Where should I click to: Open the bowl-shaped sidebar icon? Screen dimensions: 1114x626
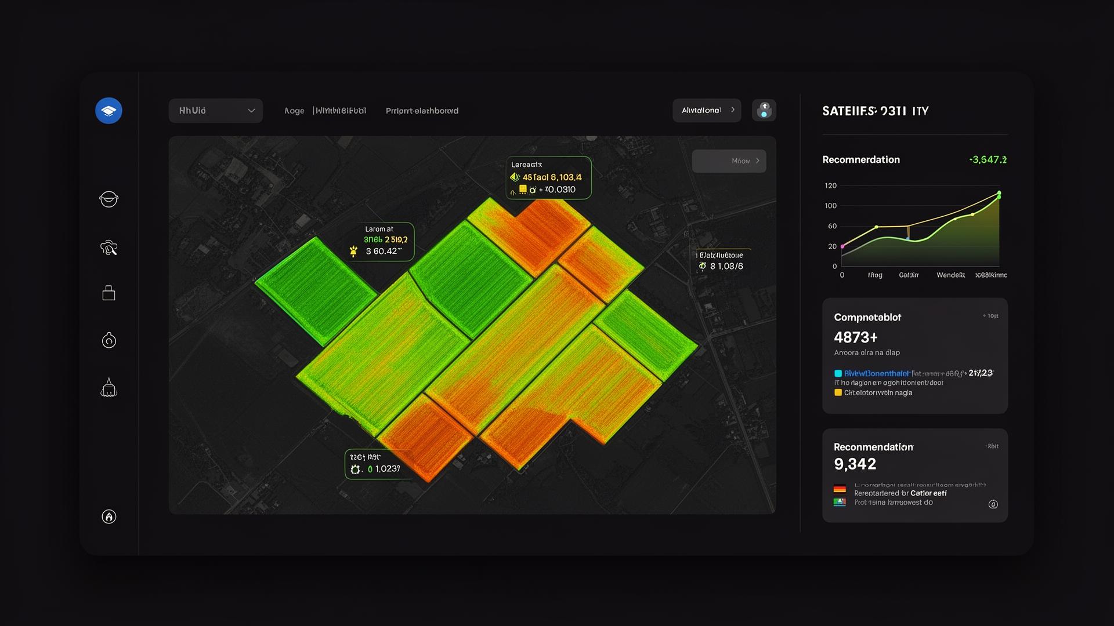[x=108, y=199]
